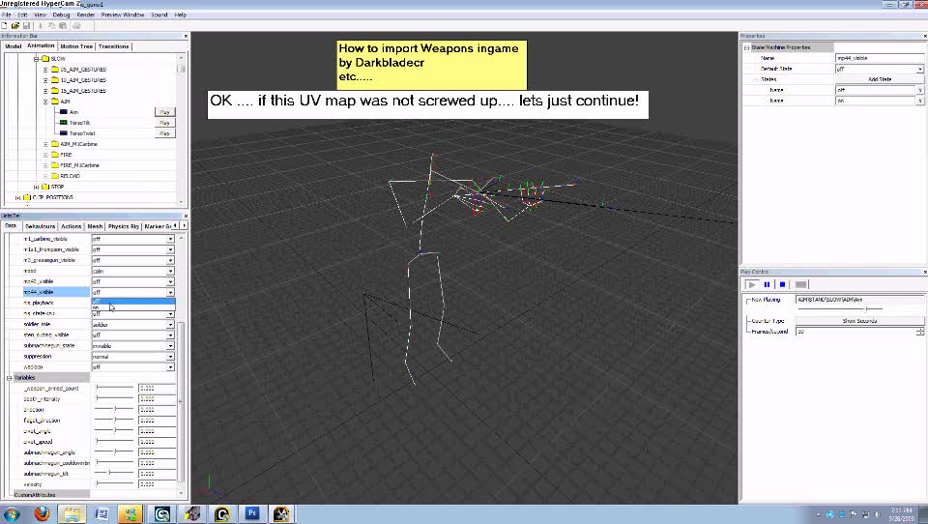The width and height of the screenshot is (928, 524).
Task: Open the m1_carbine_visible dropdown
Action: click(x=170, y=239)
